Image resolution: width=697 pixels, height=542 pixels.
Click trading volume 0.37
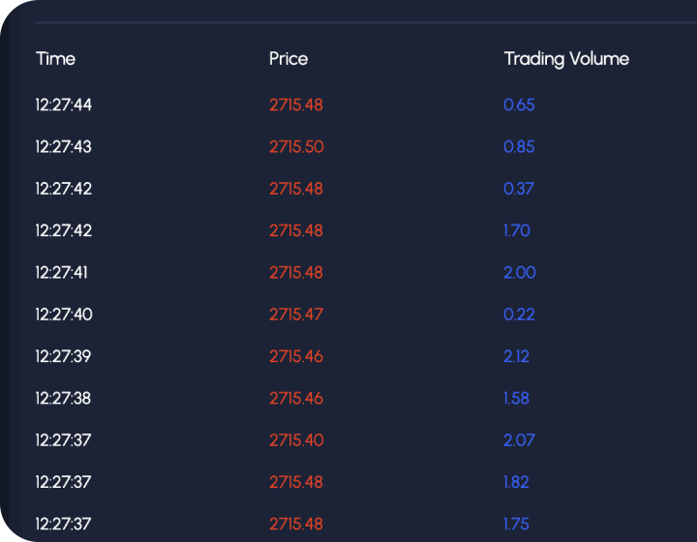point(518,189)
